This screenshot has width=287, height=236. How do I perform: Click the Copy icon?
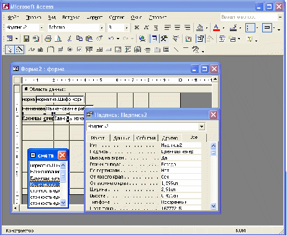[80, 39]
